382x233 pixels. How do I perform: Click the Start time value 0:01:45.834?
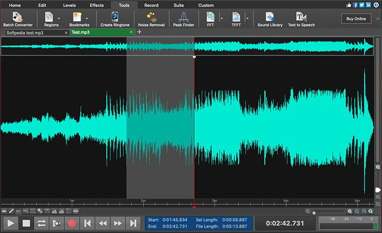click(175, 220)
